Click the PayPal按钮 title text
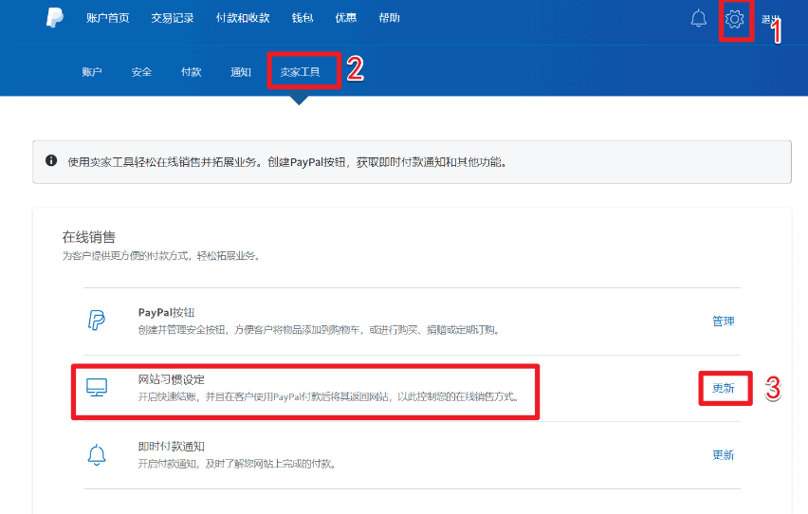The width and height of the screenshot is (808, 514). 167,312
